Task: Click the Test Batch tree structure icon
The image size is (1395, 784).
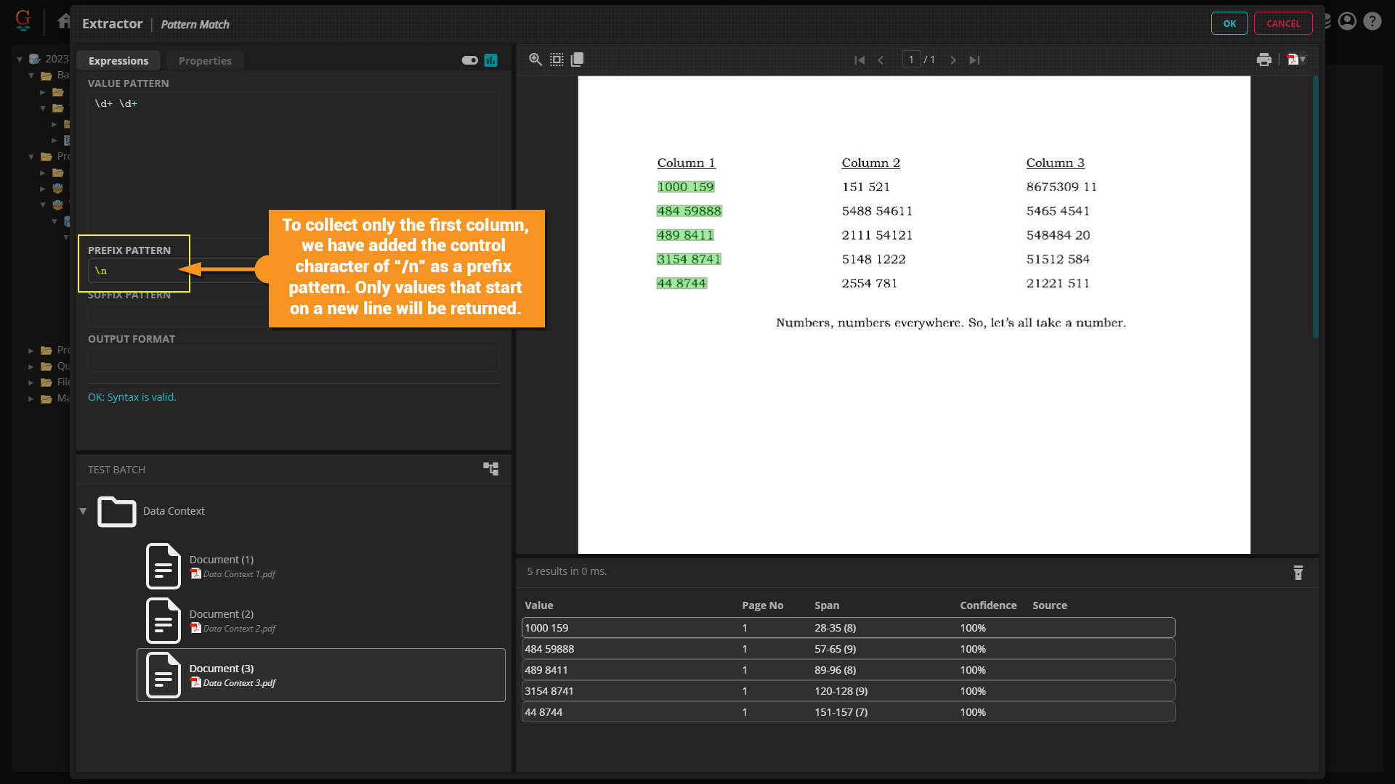Action: coord(491,469)
